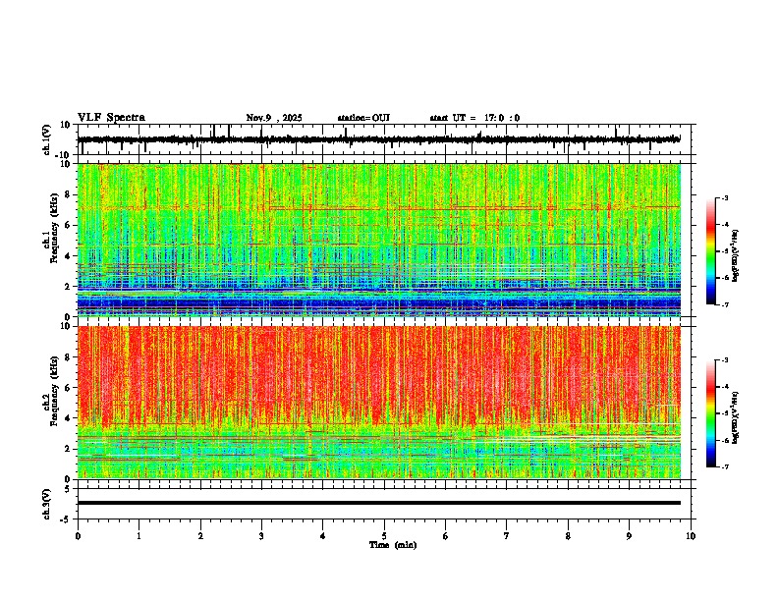The height and width of the screenshot is (601, 778).
Task: Select the "start UT = 17:0 :0" text
Action: click(474, 118)
